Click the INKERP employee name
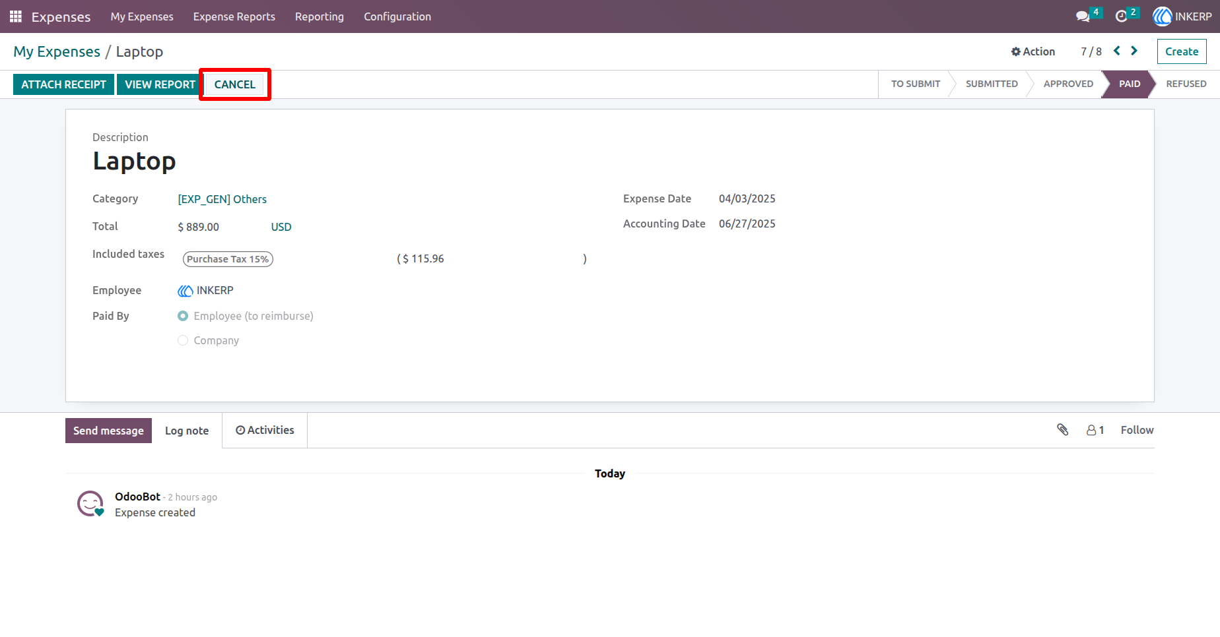The image size is (1220, 637). [215, 291]
